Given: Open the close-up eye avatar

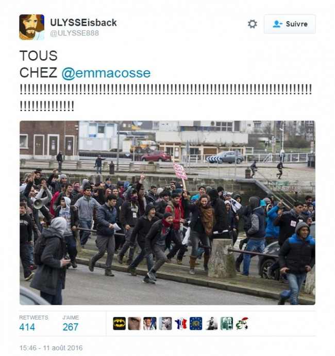Looking at the screenshot, I should tap(135, 323).
